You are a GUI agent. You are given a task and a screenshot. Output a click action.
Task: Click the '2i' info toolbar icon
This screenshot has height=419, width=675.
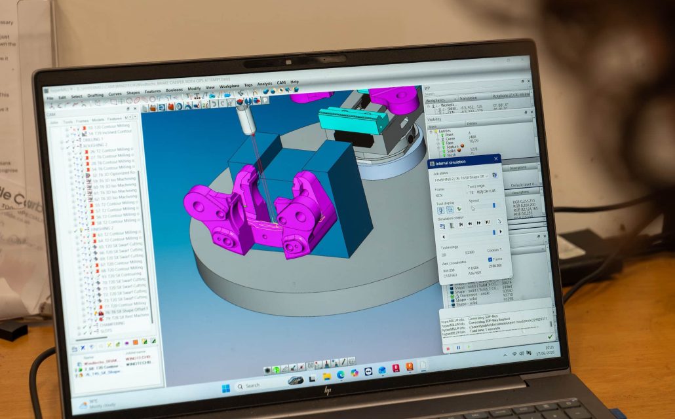click(x=205, y=105)
